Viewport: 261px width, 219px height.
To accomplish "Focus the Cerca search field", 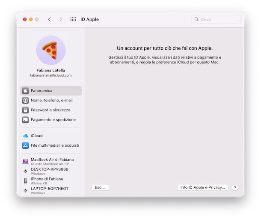I will point(216,19).
